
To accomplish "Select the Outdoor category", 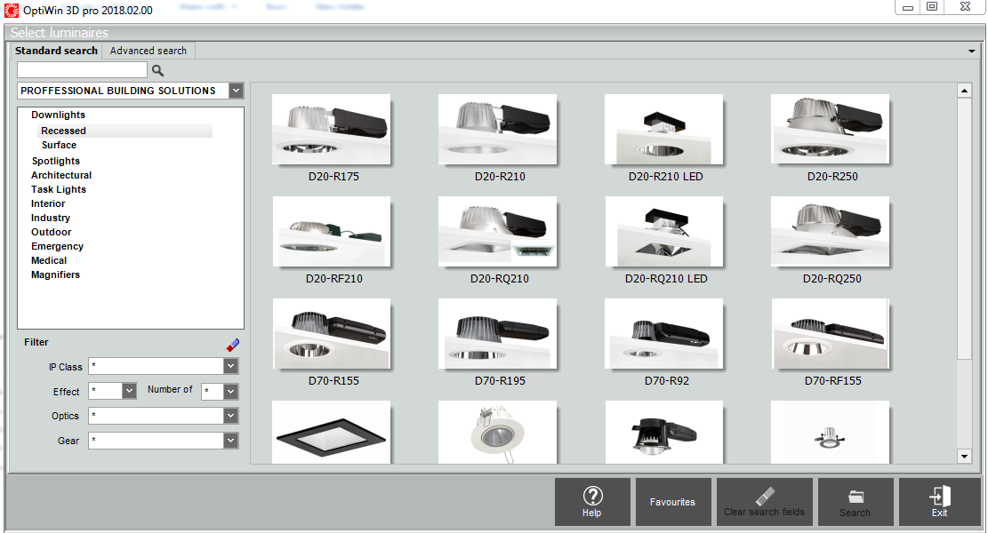I will click(51, 232).
